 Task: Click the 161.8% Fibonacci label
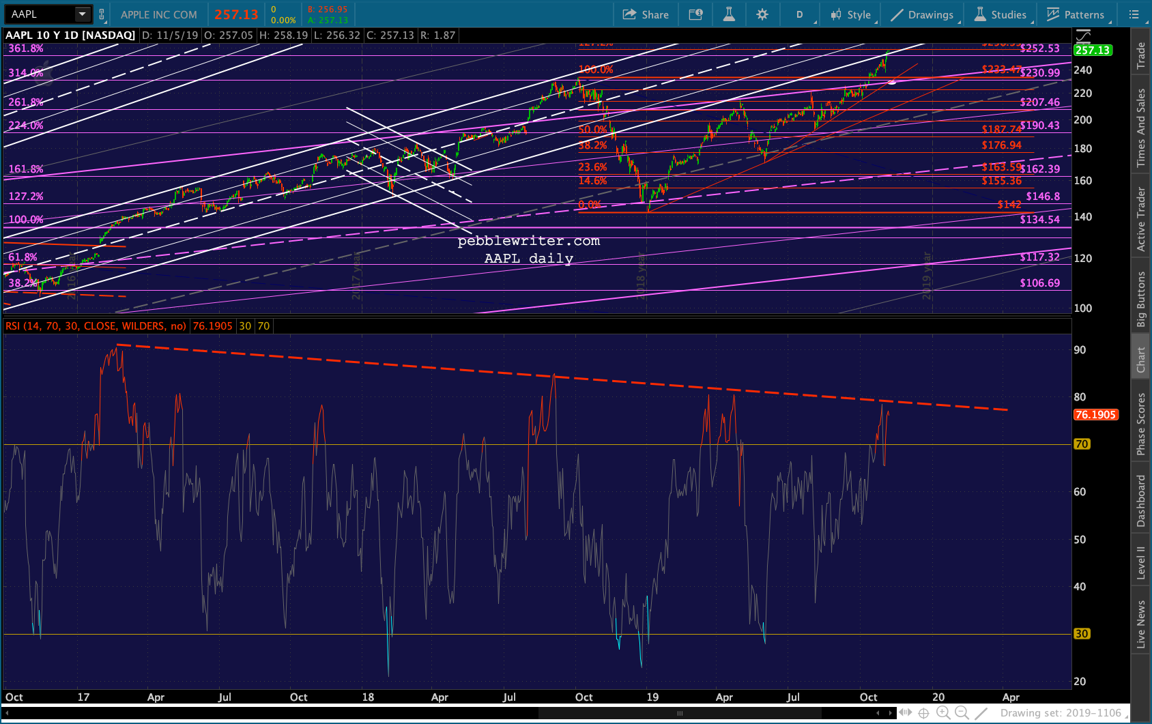click(x=26, y=169)
